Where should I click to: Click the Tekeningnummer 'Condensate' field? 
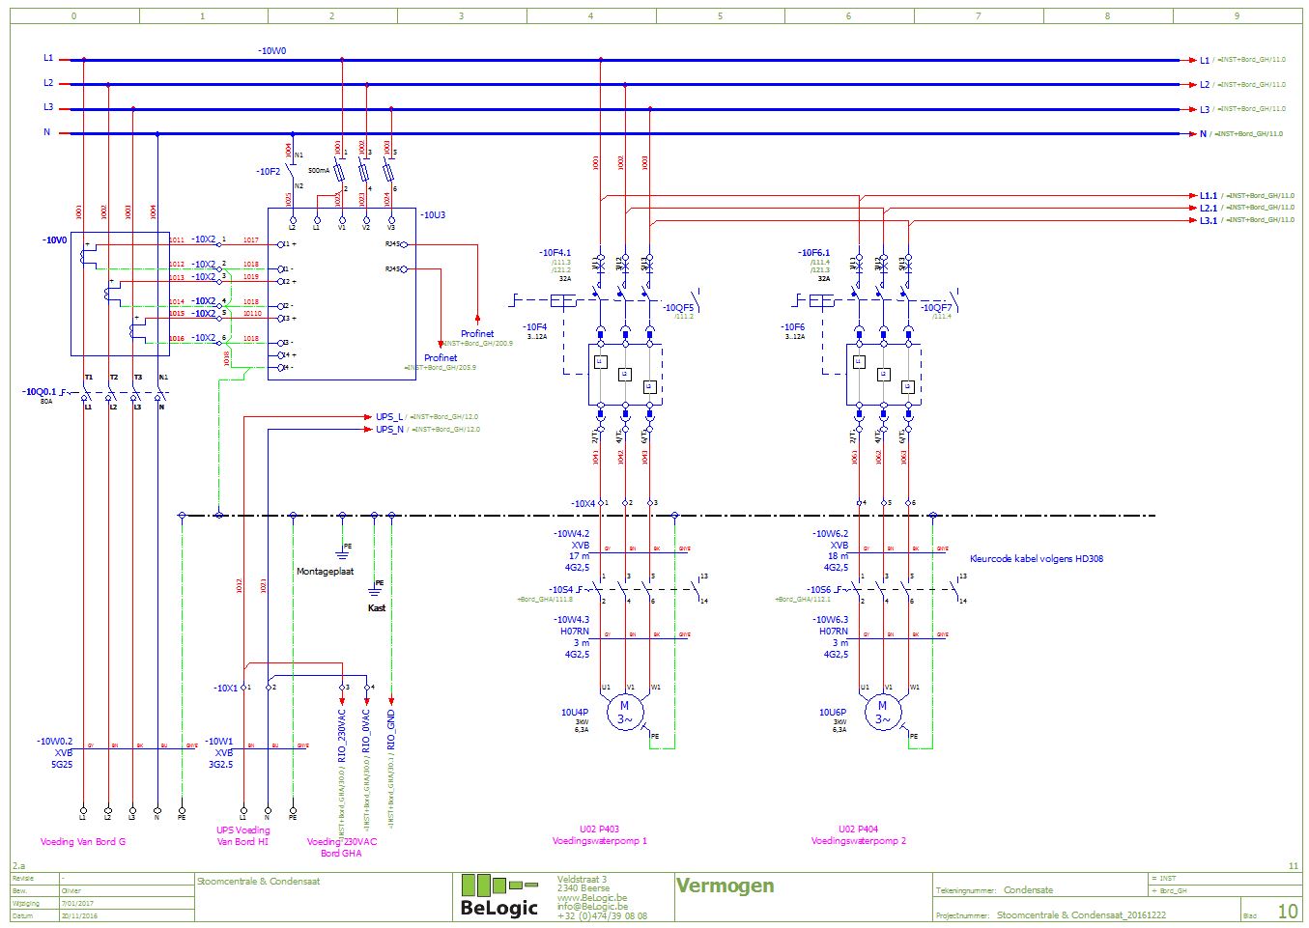(1028, 890)
